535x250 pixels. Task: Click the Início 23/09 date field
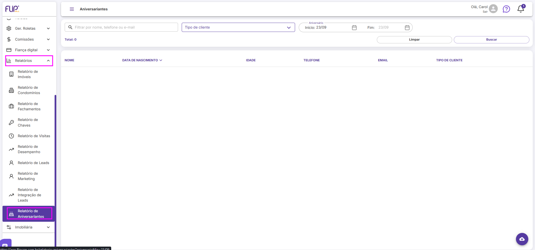coord(326,27)
